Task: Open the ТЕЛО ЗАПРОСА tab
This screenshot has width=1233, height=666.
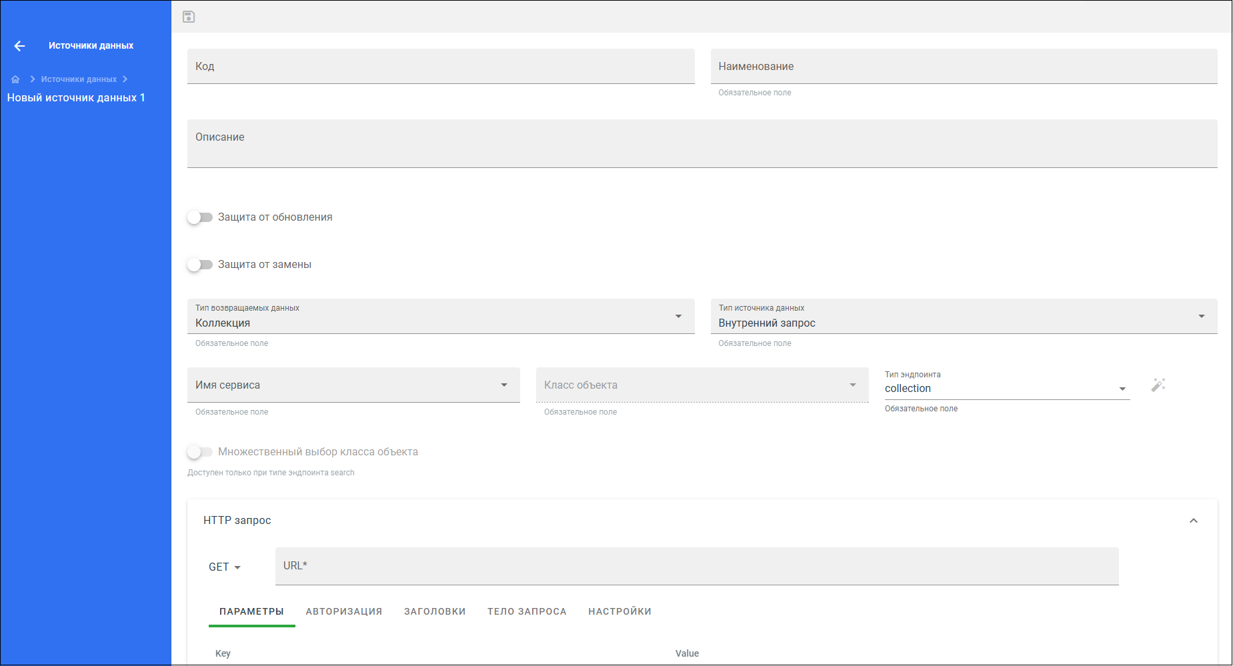Action: [x=527, y=611]
